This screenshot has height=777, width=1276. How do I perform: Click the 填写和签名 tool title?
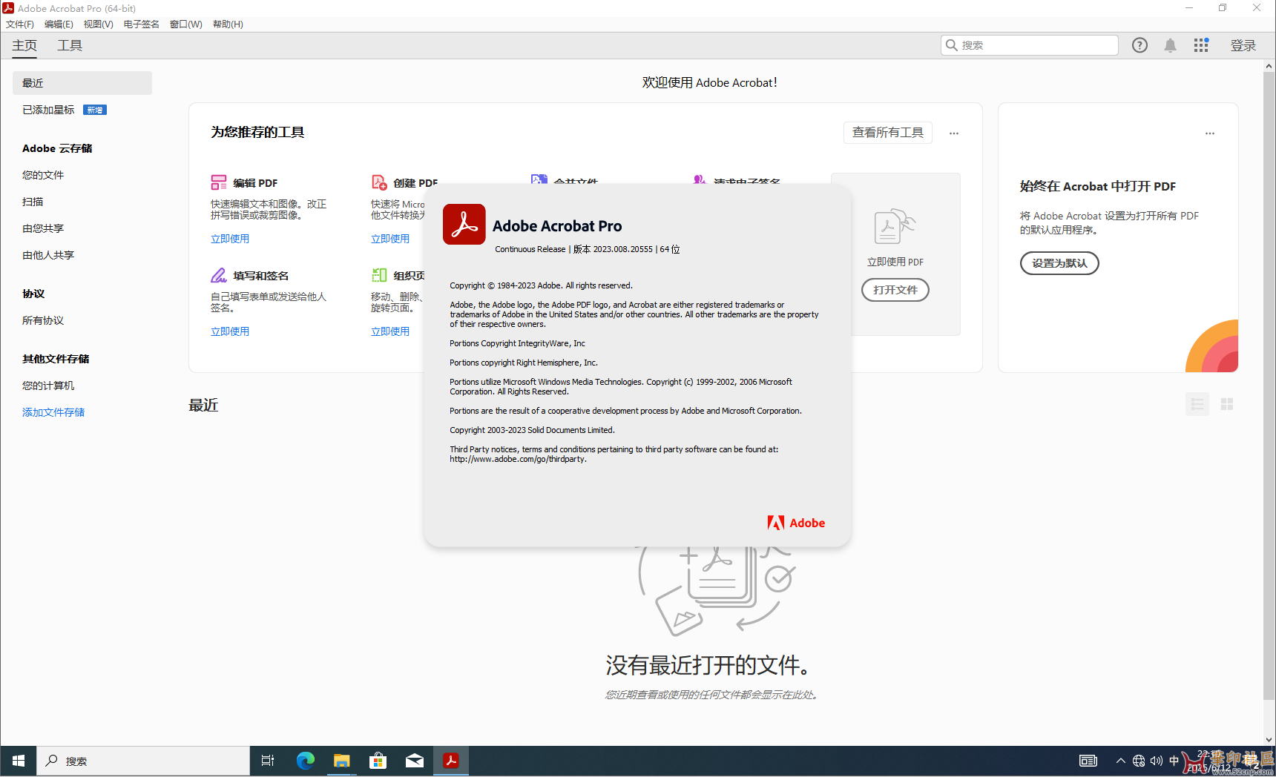coord(260,276)
